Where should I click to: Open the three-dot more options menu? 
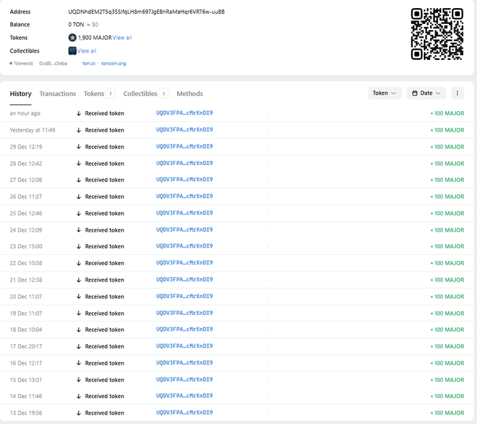(x=457, y=93)
